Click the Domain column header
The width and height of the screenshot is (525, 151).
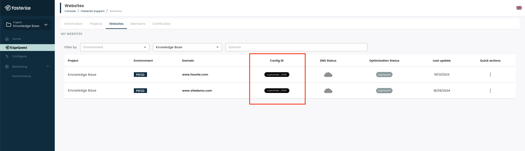[x=188, y=61]
